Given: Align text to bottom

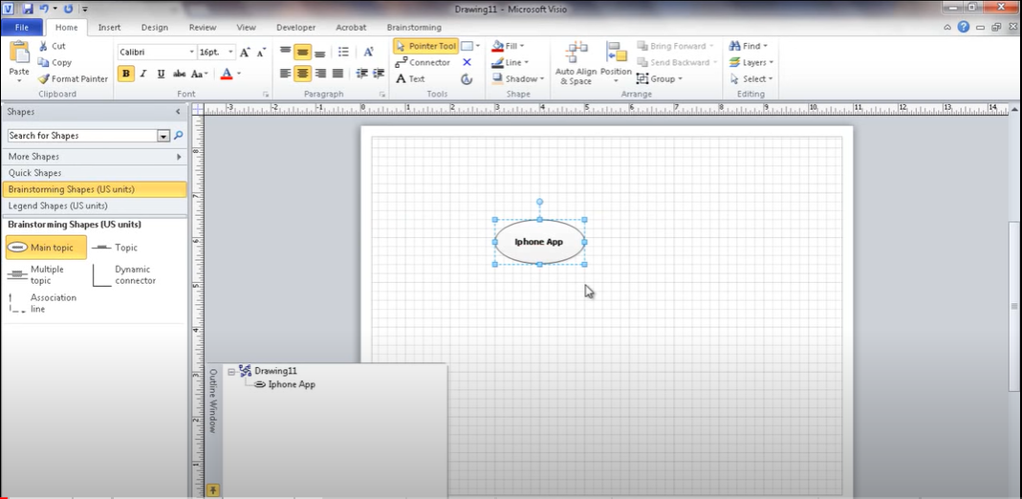Looking at the screenshot, I should pyautogui.click(x=320, y=53).
